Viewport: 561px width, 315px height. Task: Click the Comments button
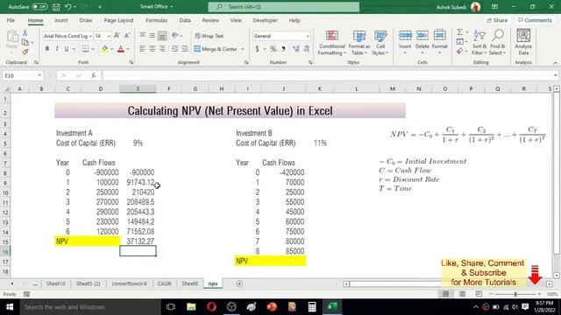[536, 20]
